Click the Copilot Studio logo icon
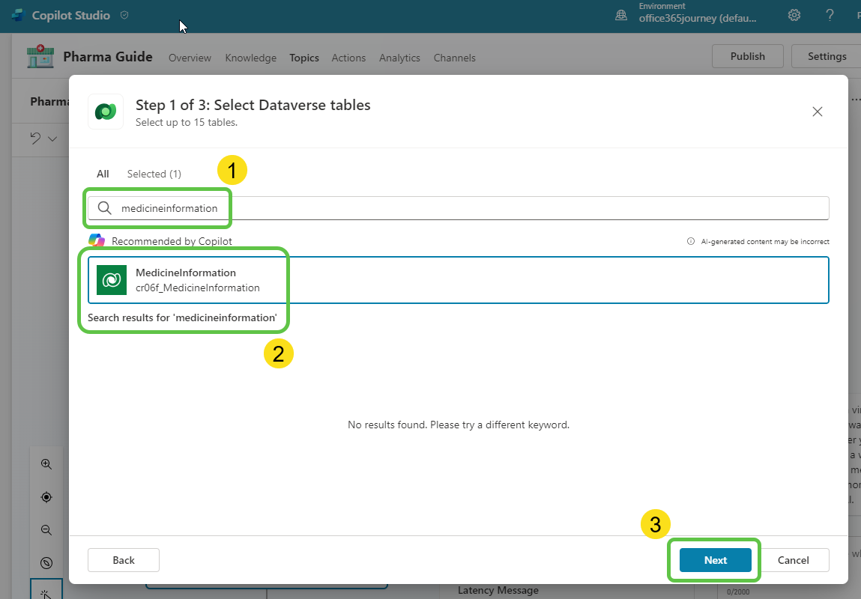The image size is (861, 599). click(17, 16)
